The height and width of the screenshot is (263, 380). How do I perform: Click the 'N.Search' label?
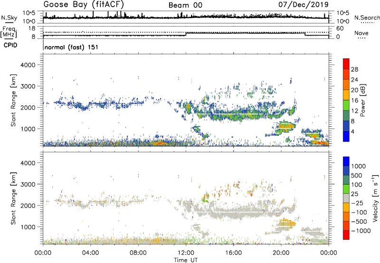(x=367, y=18)
